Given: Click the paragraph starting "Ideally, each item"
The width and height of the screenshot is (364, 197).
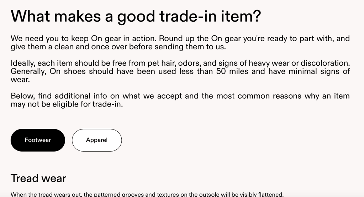Looking at the screenshot, I should click(x=180, y=71).
